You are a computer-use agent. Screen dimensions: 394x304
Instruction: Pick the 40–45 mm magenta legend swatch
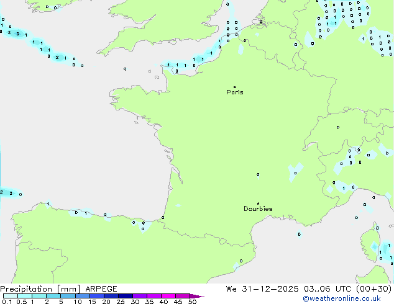click(x=168, y=296)
